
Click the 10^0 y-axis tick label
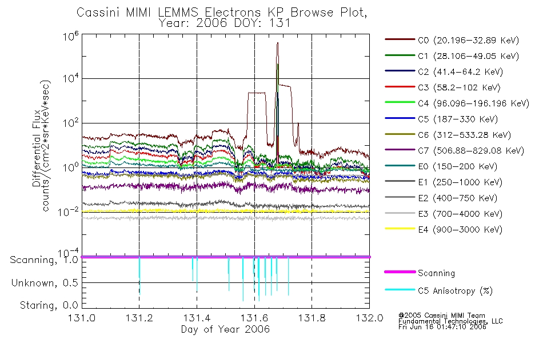pos(70,167)
